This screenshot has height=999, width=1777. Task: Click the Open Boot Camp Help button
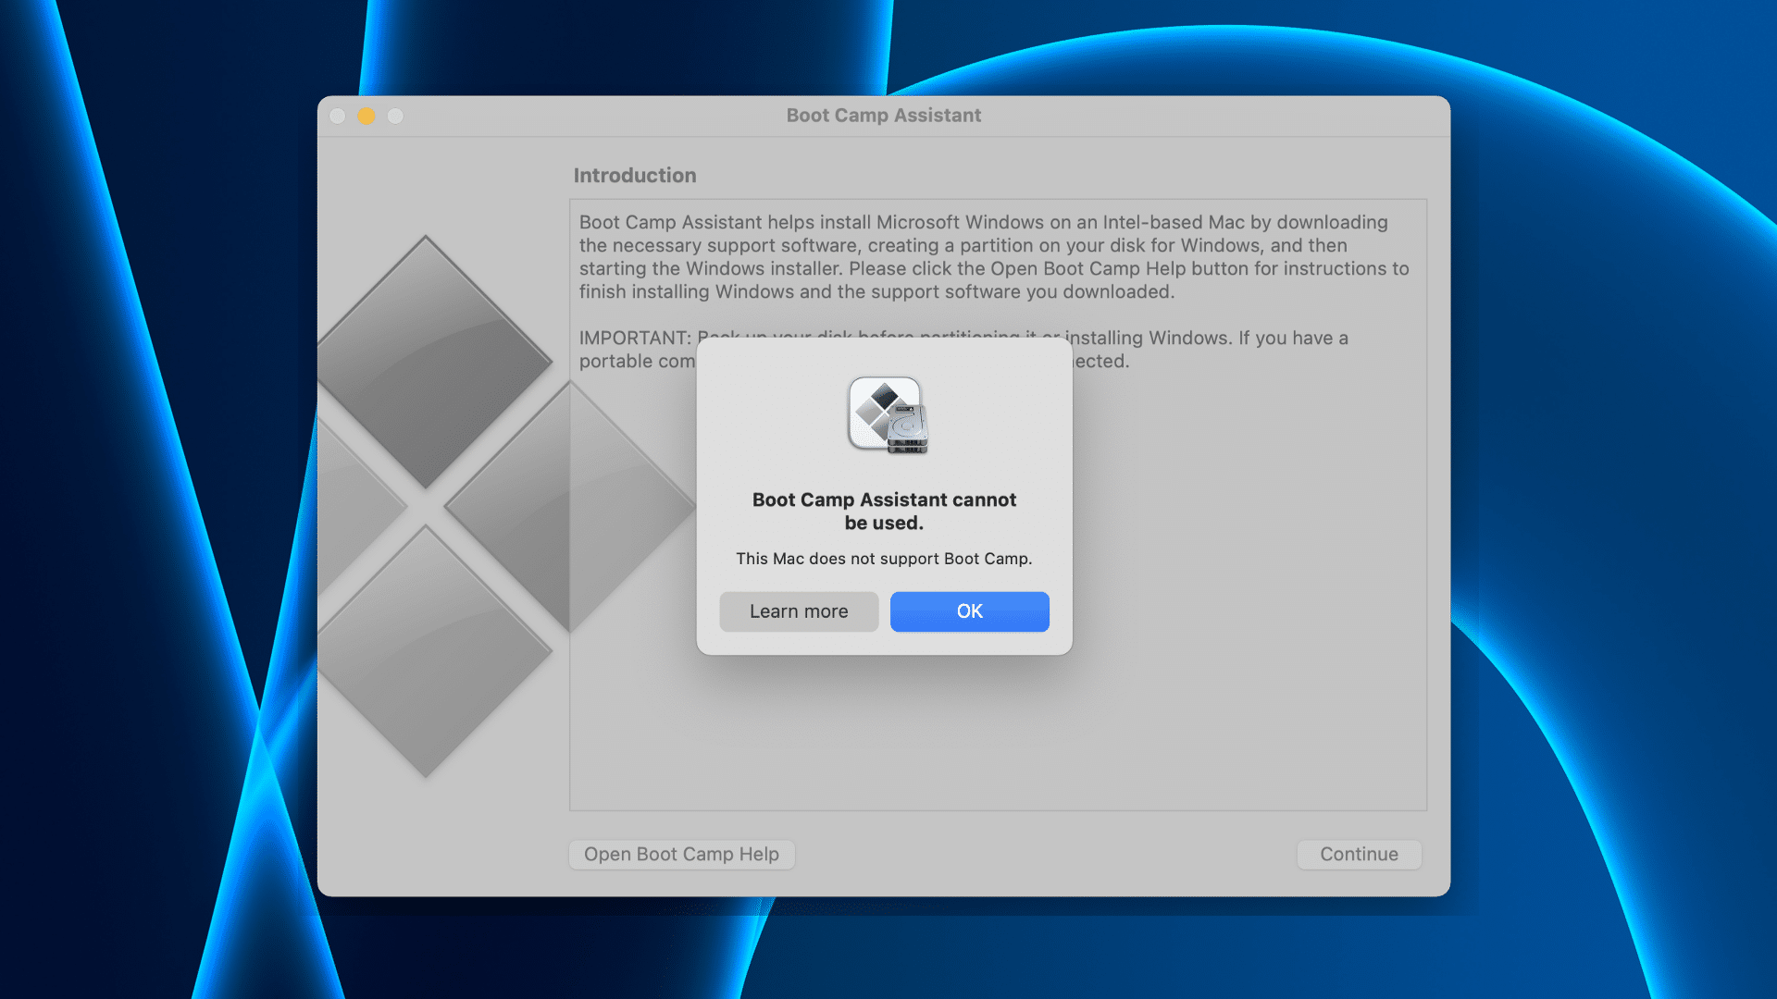point(681,854)
